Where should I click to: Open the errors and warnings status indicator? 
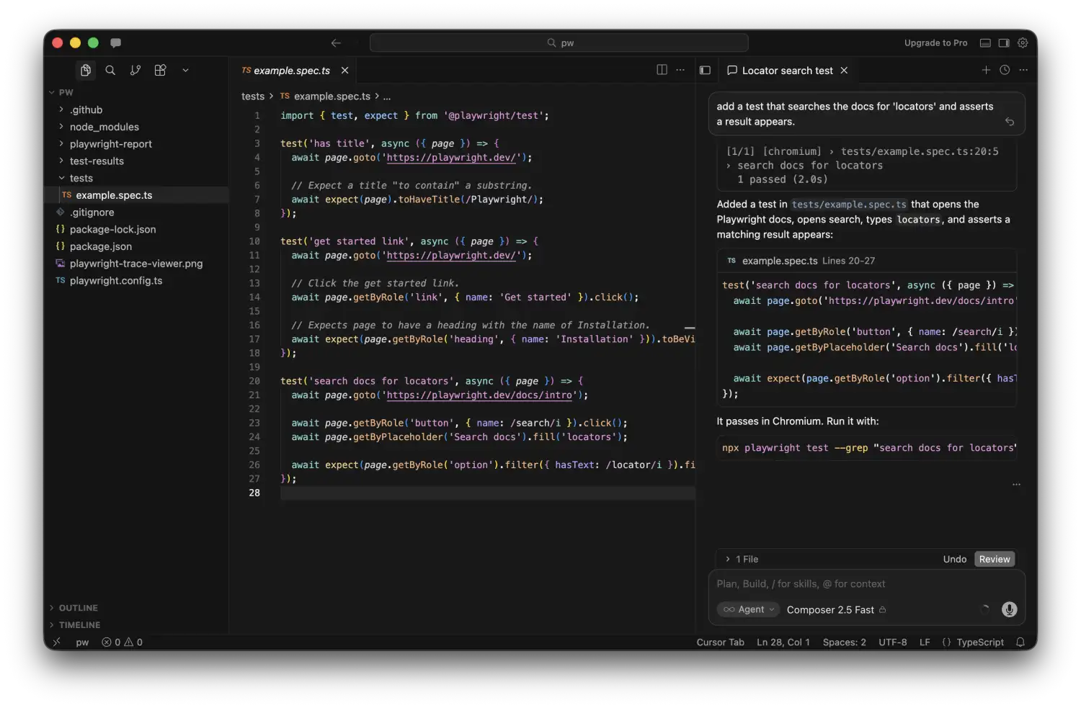coord(122,642)
